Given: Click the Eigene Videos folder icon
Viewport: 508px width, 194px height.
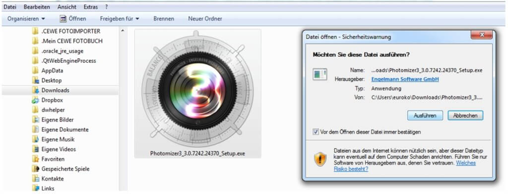Looking at the screenshot, I should (35, 149).
